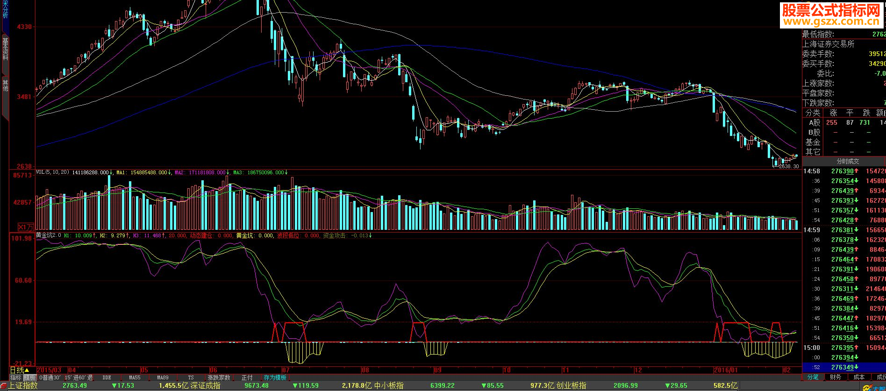Screen dimensions: 886x391
Task: Select the MA89 template
Action: coord(163,377)
